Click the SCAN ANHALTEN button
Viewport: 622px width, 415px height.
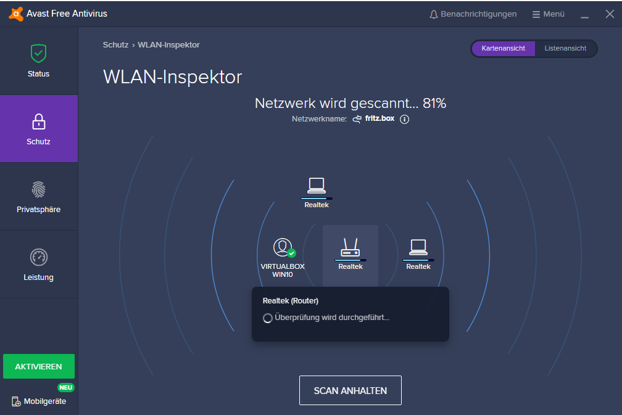pyautogui.click(x=350, y=390)
